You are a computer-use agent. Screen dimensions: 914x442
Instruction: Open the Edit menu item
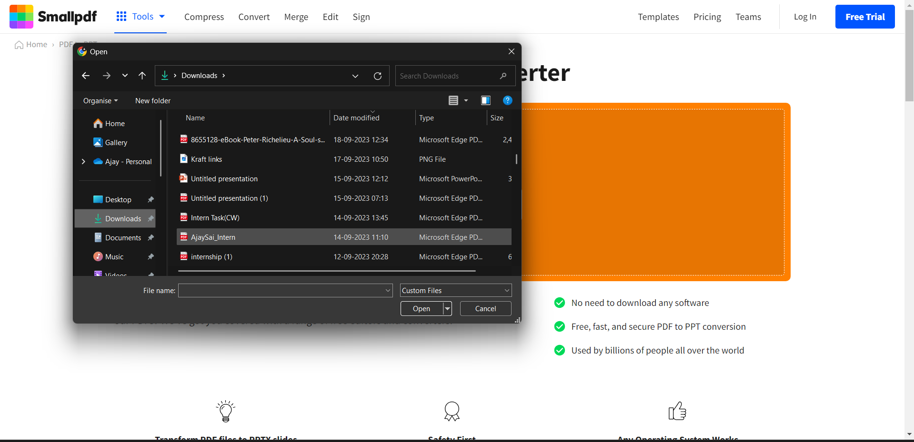pyautogui.click(x=331, y=17)
